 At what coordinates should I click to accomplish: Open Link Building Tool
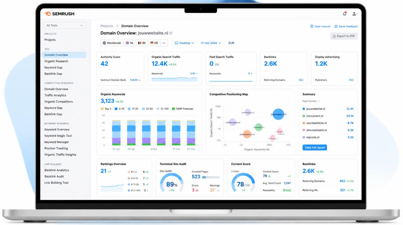click(57, 183)
